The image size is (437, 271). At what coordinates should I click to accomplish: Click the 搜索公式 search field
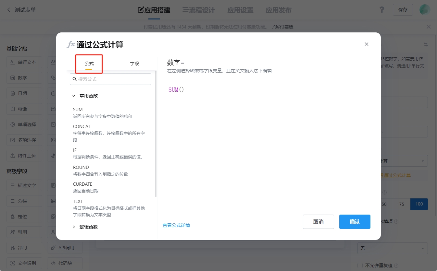(110, 79)
